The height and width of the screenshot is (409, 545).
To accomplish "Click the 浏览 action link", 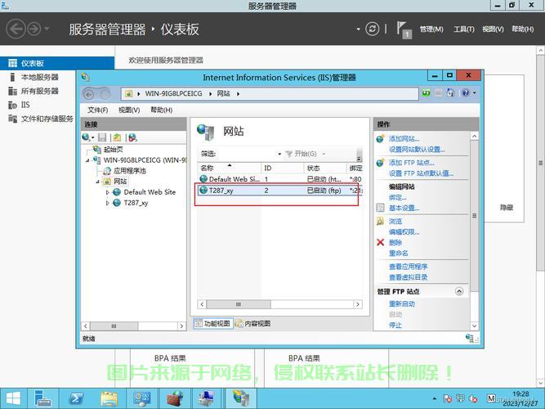I will (x=395, y=221).
